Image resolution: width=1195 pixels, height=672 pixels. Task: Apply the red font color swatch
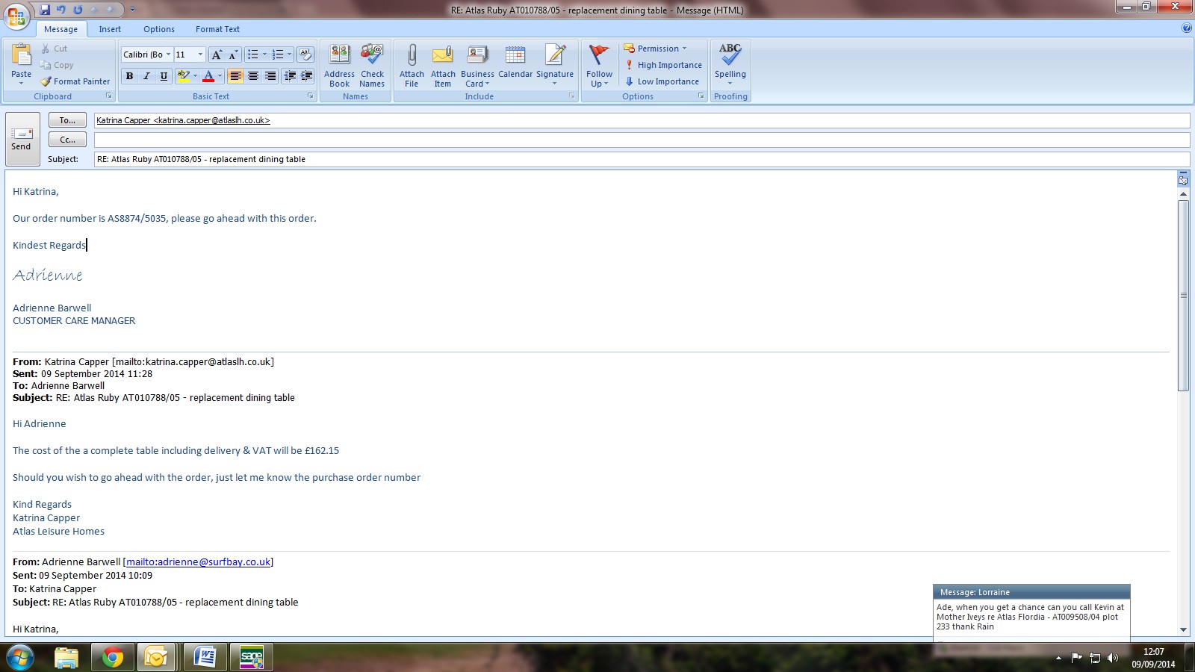click(208, 76)
